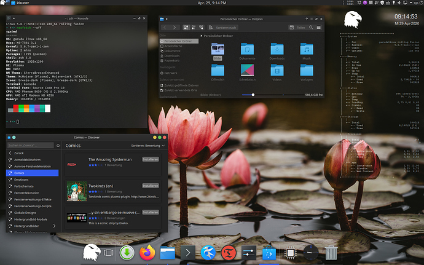
Task: Install The Amazing Spiderman comic
Action: tap(151, 159)
